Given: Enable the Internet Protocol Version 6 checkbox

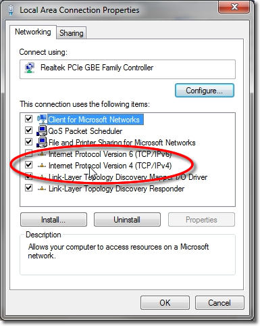Looking at the screenshot, I should click(x=28, y=154).
